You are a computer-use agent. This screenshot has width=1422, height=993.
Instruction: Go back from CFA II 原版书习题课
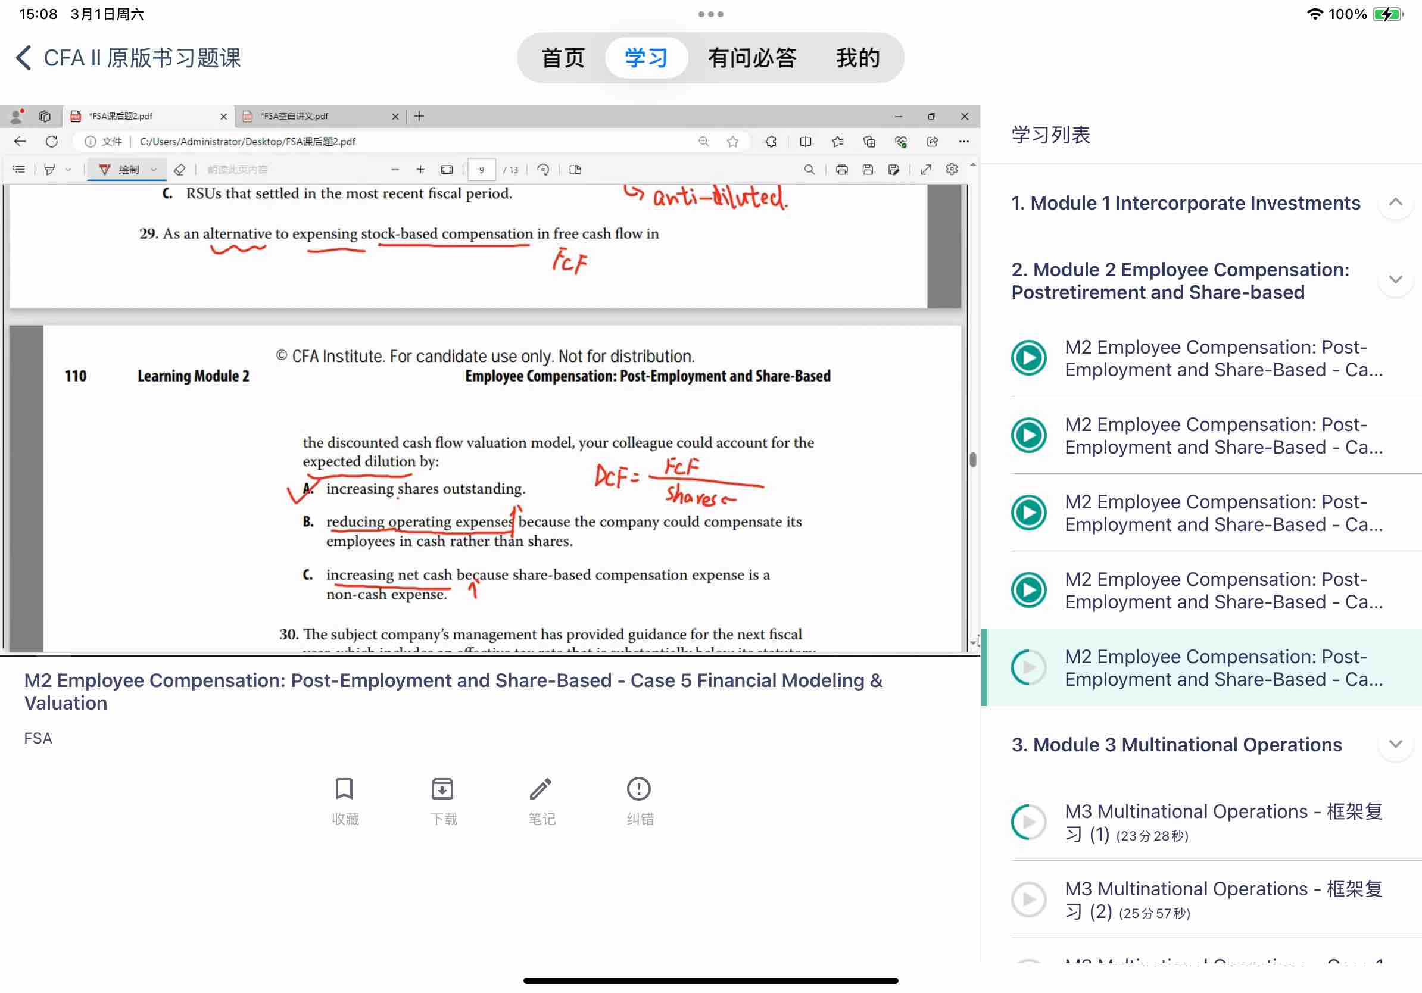[24, 58]
